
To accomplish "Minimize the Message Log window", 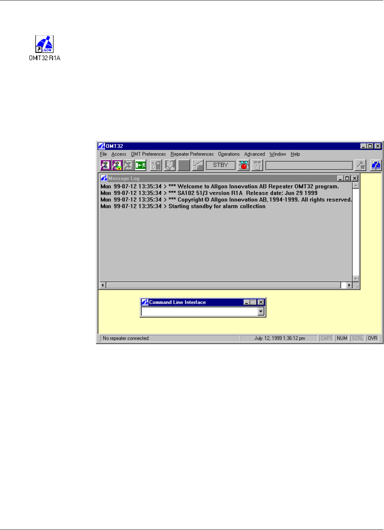I will (x=340, y=178).
